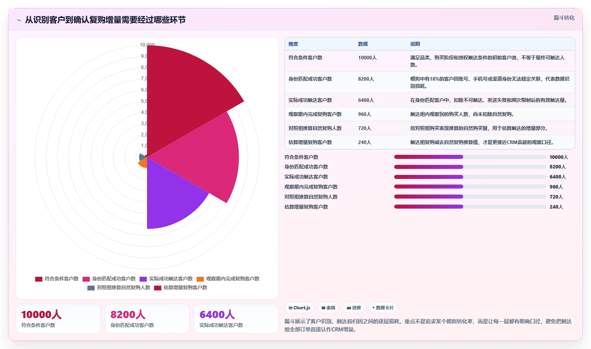
Task: Select the 实际成功触达客户数 table row label
Action: [x=310, y=100]
